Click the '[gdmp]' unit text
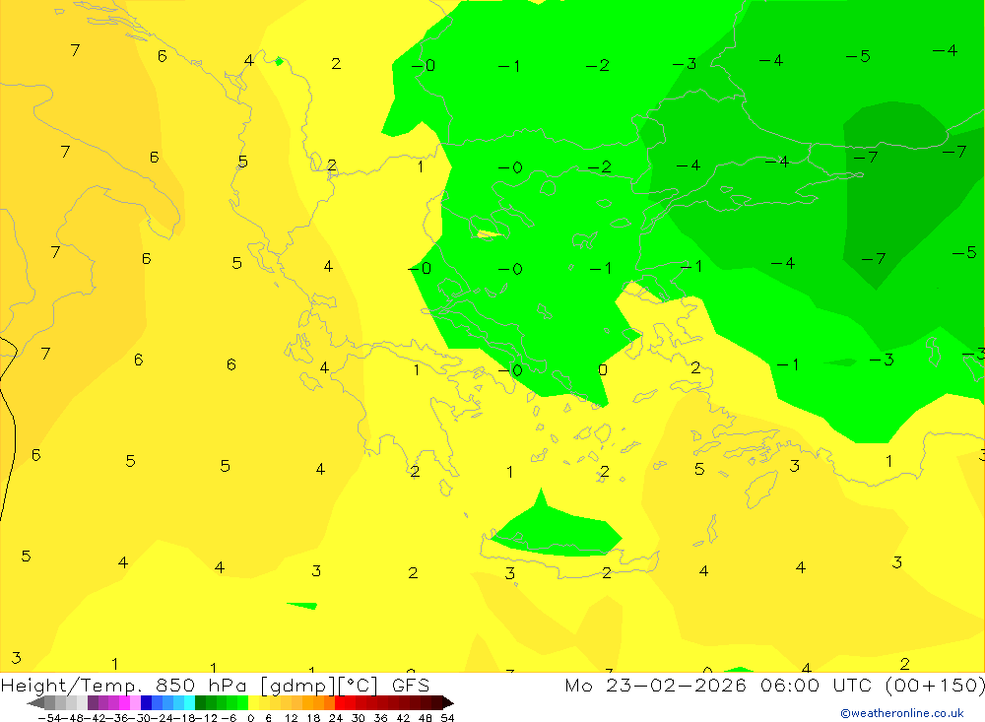The width and height of the screenshot is (985, 722). click(x=297, y=686)
